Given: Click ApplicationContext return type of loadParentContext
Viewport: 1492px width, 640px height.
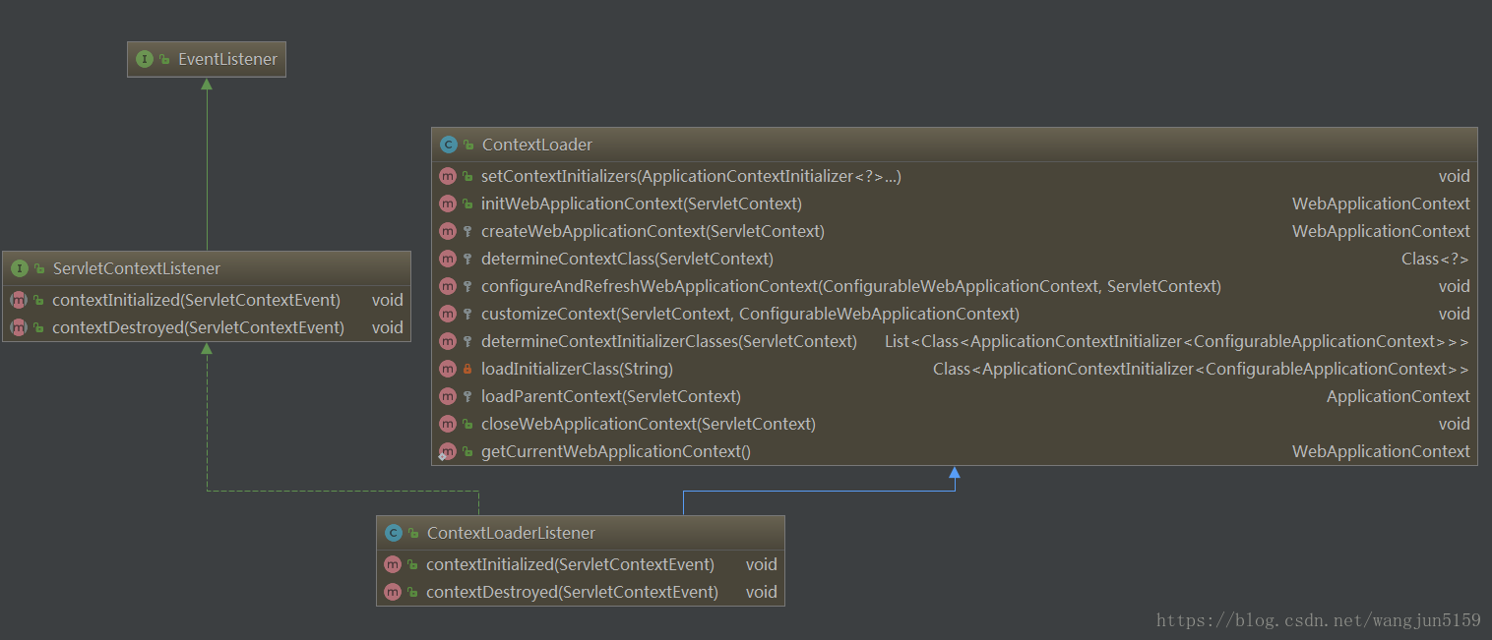Looking at the screenshot, I should tap(1399, 396).
